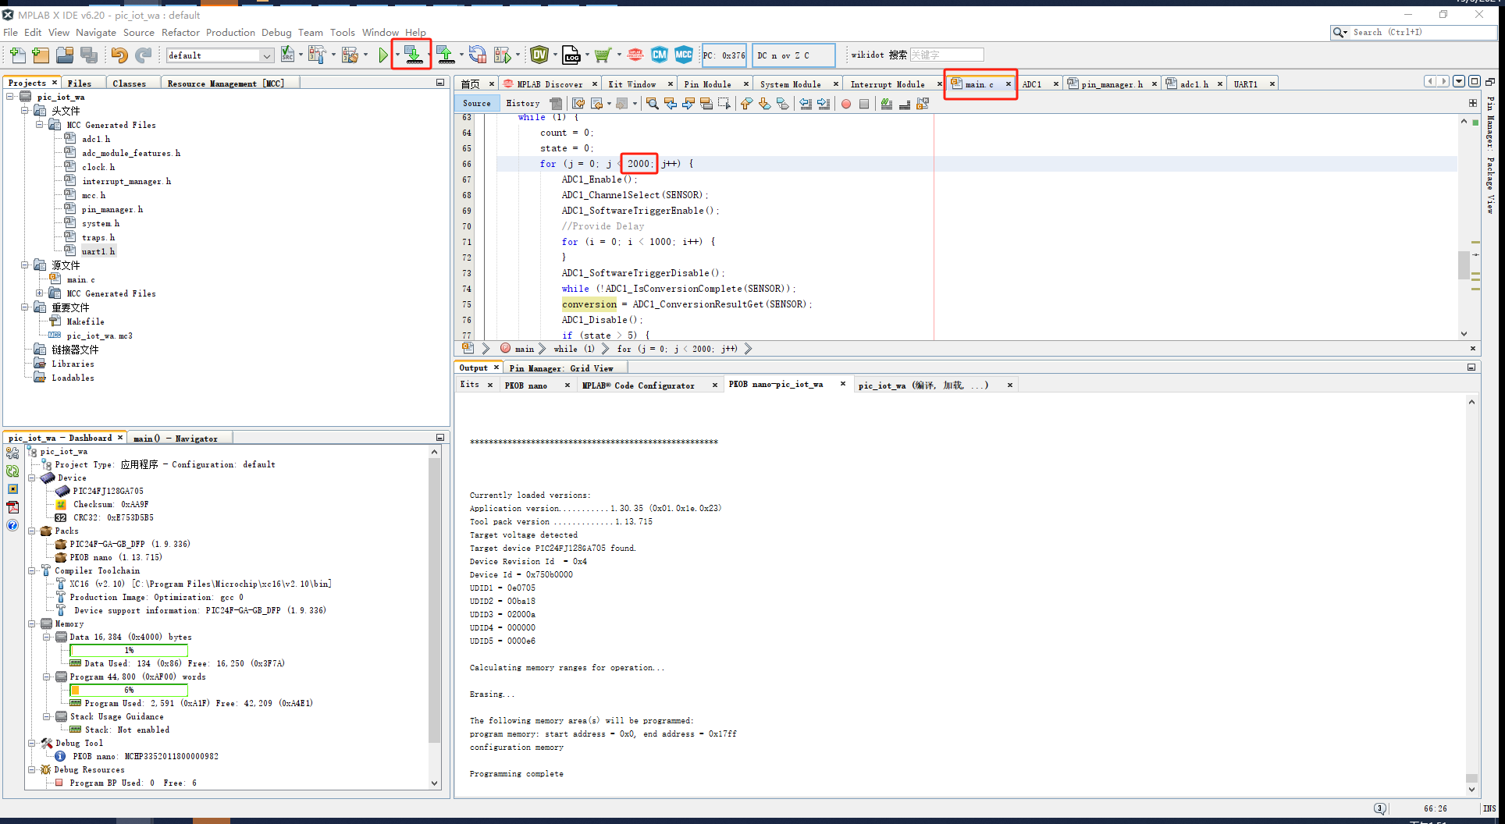Click the Program memory usage bar
Image resolution: width=1505 pixels, height=824 pixels.
click(x=129, y=690)
